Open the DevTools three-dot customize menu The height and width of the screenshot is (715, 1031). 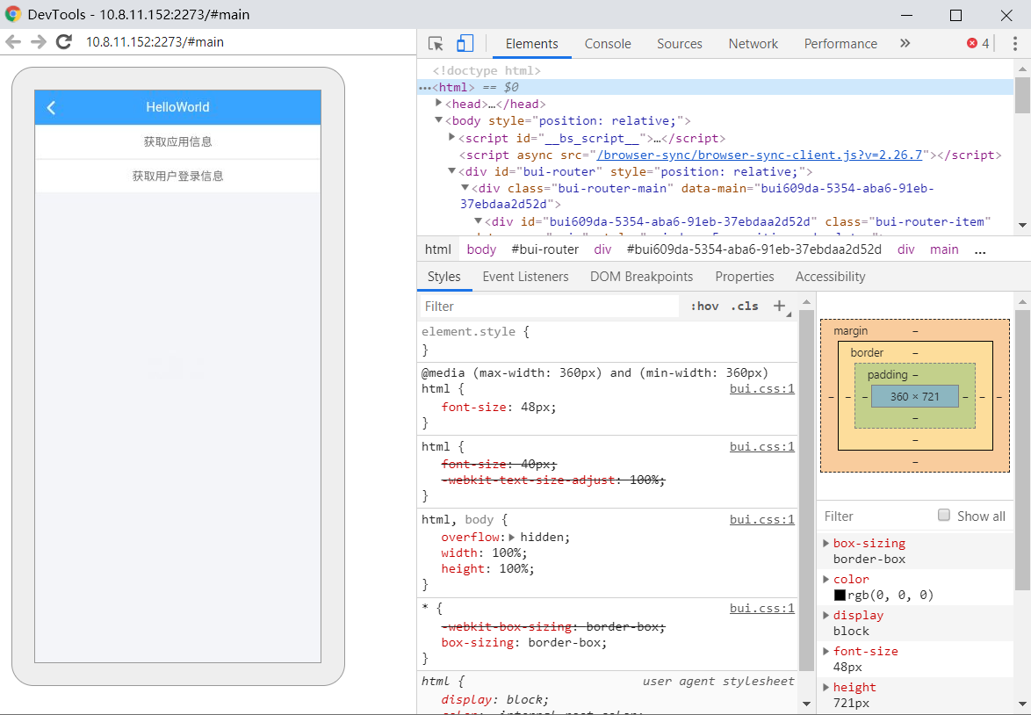click(x=1015, y=44)
